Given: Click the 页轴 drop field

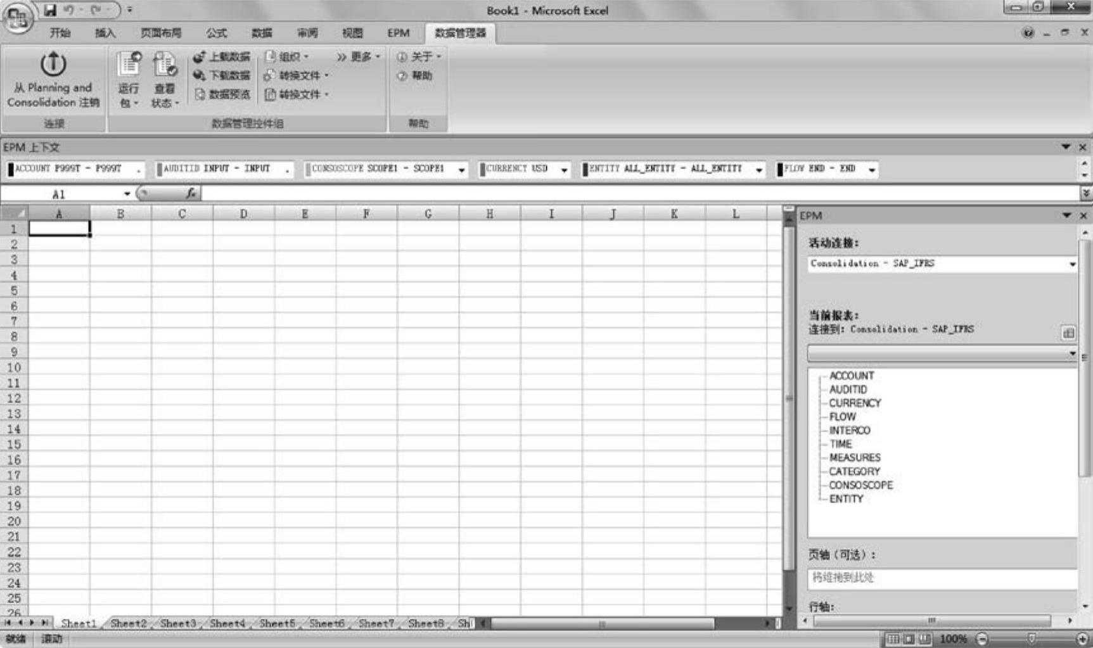Looking at the screenshot, I should pyautogui.click(x=942, y=578).
